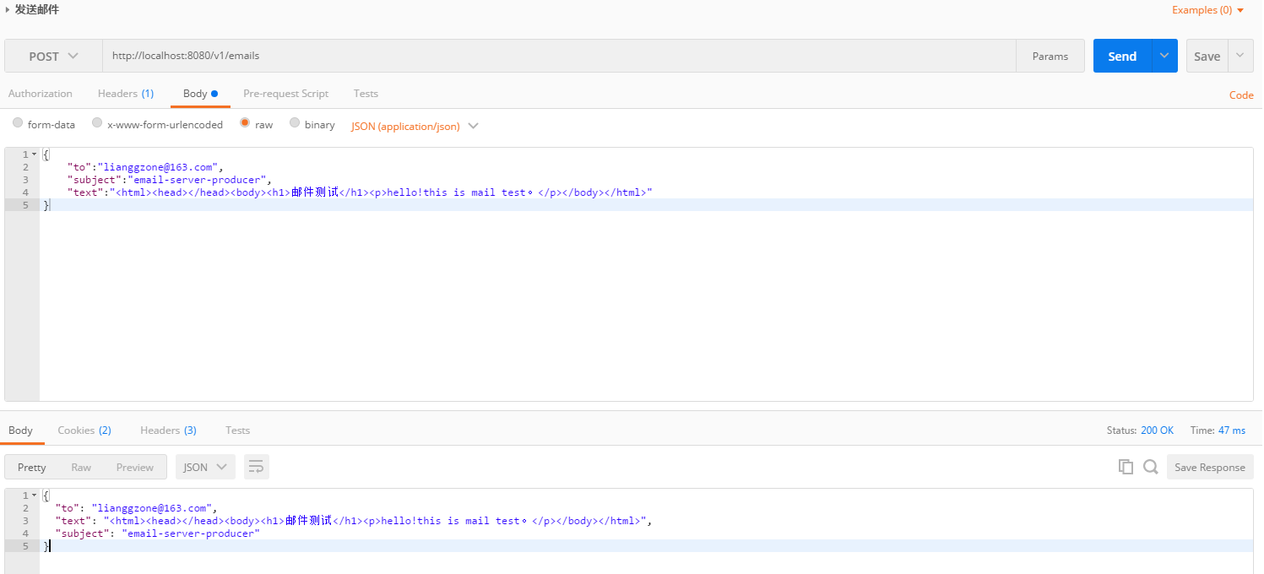Switch to Authorization tab

click(x=41, y=94)
